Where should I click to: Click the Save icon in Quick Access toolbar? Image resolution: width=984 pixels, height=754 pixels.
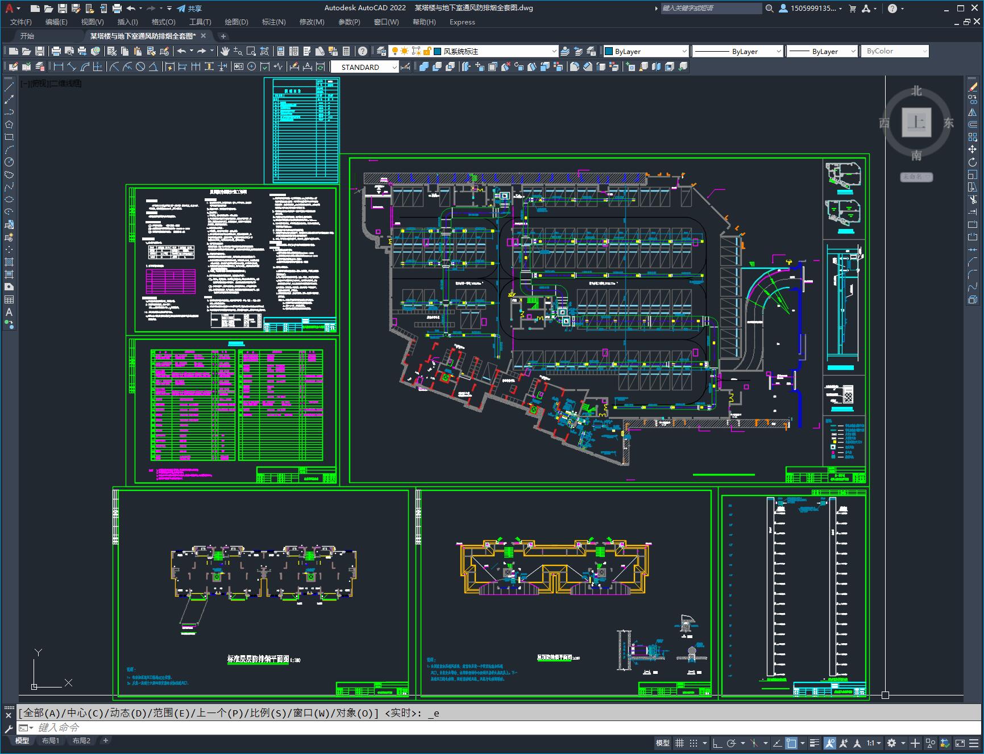pos(63,9)
